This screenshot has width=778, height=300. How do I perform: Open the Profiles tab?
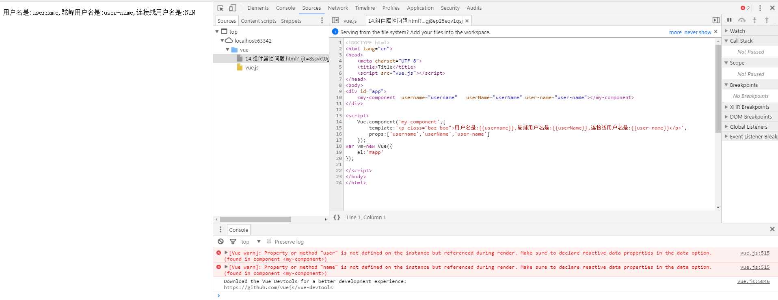[x=391, y=8]
